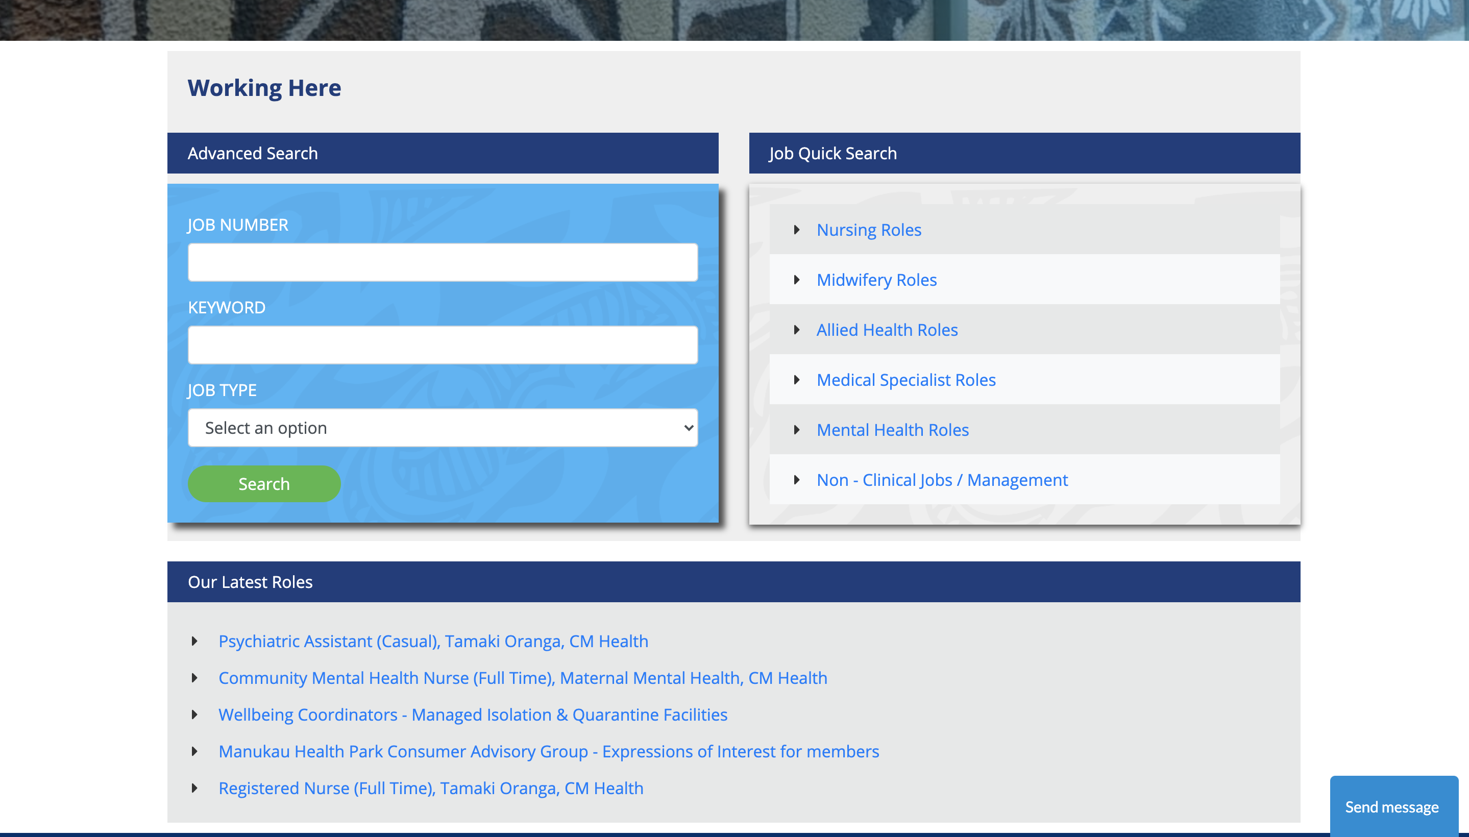This screenshot has width=1469, height=837.
Task: Open the Allied Health Roles link
Action: (x=887, y=330)
